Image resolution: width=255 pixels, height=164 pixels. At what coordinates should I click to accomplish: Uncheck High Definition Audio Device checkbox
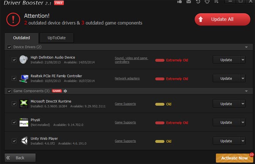tap(14, 60)
